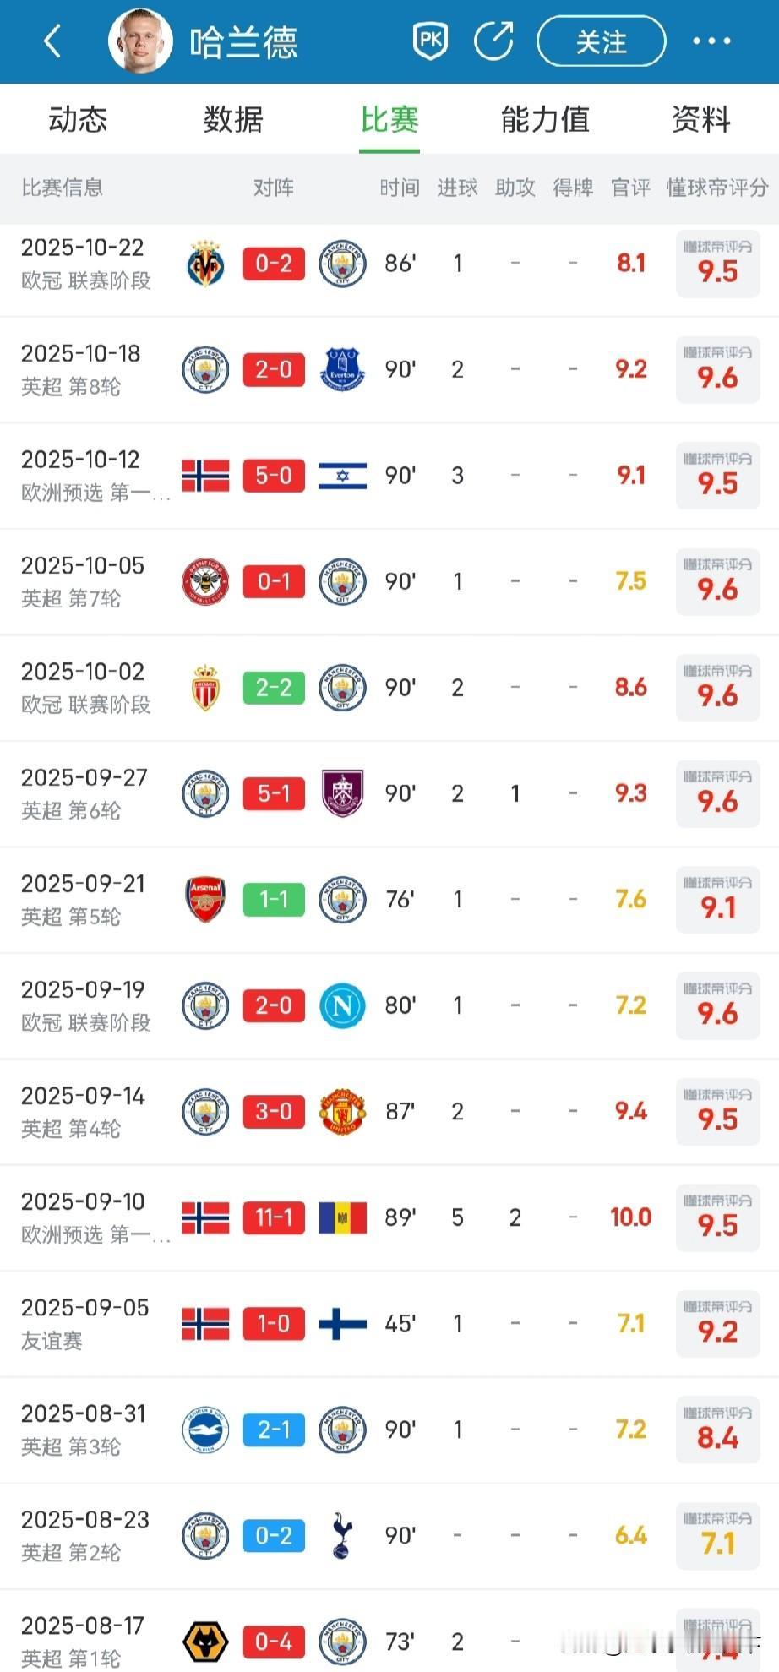Tap Haaland's profile avatar photo
This screenshot has height=1672, width=779.
[x=140, y=41]
